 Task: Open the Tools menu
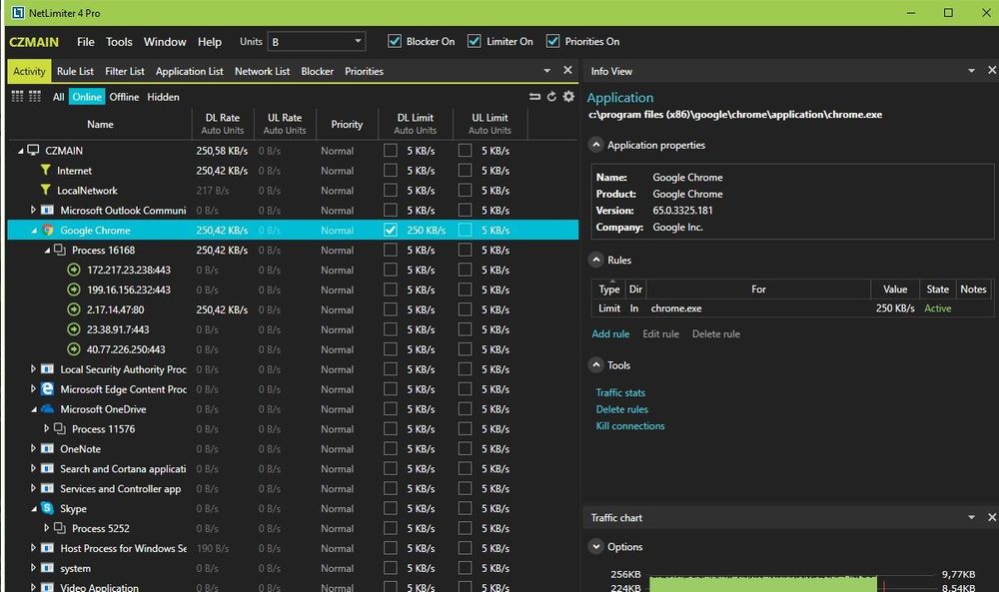[119, 41]
